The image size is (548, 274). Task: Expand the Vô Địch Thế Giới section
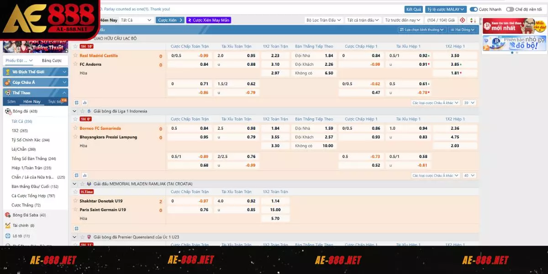[64, 72]
